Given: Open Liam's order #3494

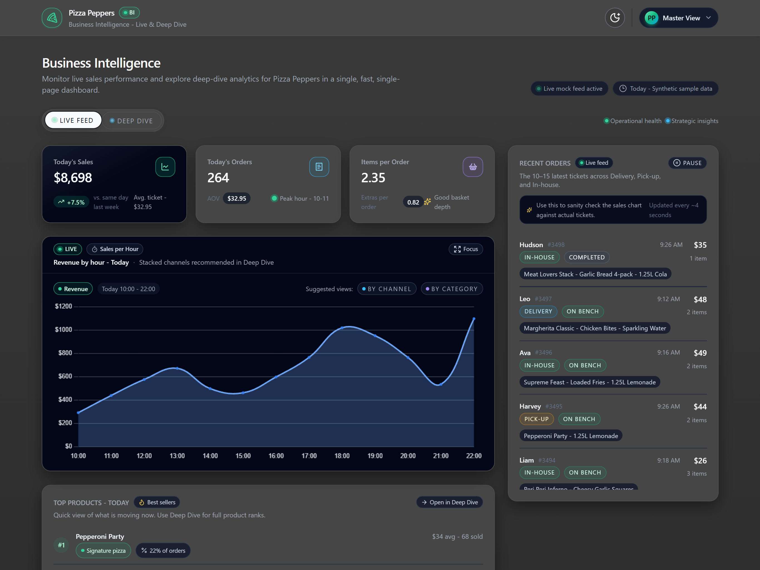Looking at the screenshot, I should 613,472.
